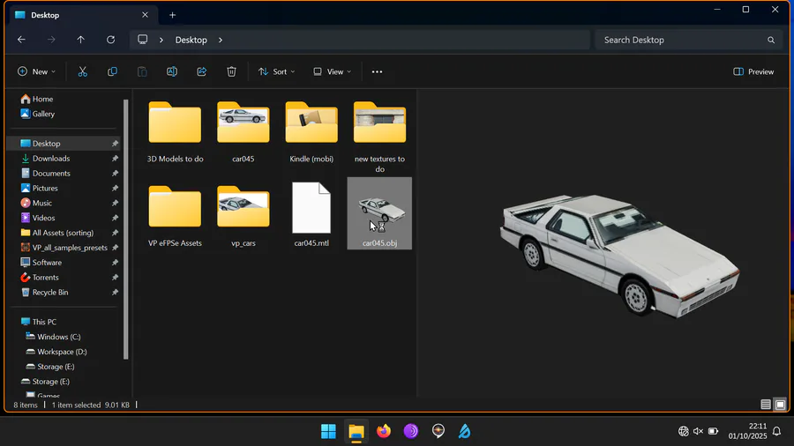Toggle the Preview pane button
794x446 pixels.
tap(753, 71)
